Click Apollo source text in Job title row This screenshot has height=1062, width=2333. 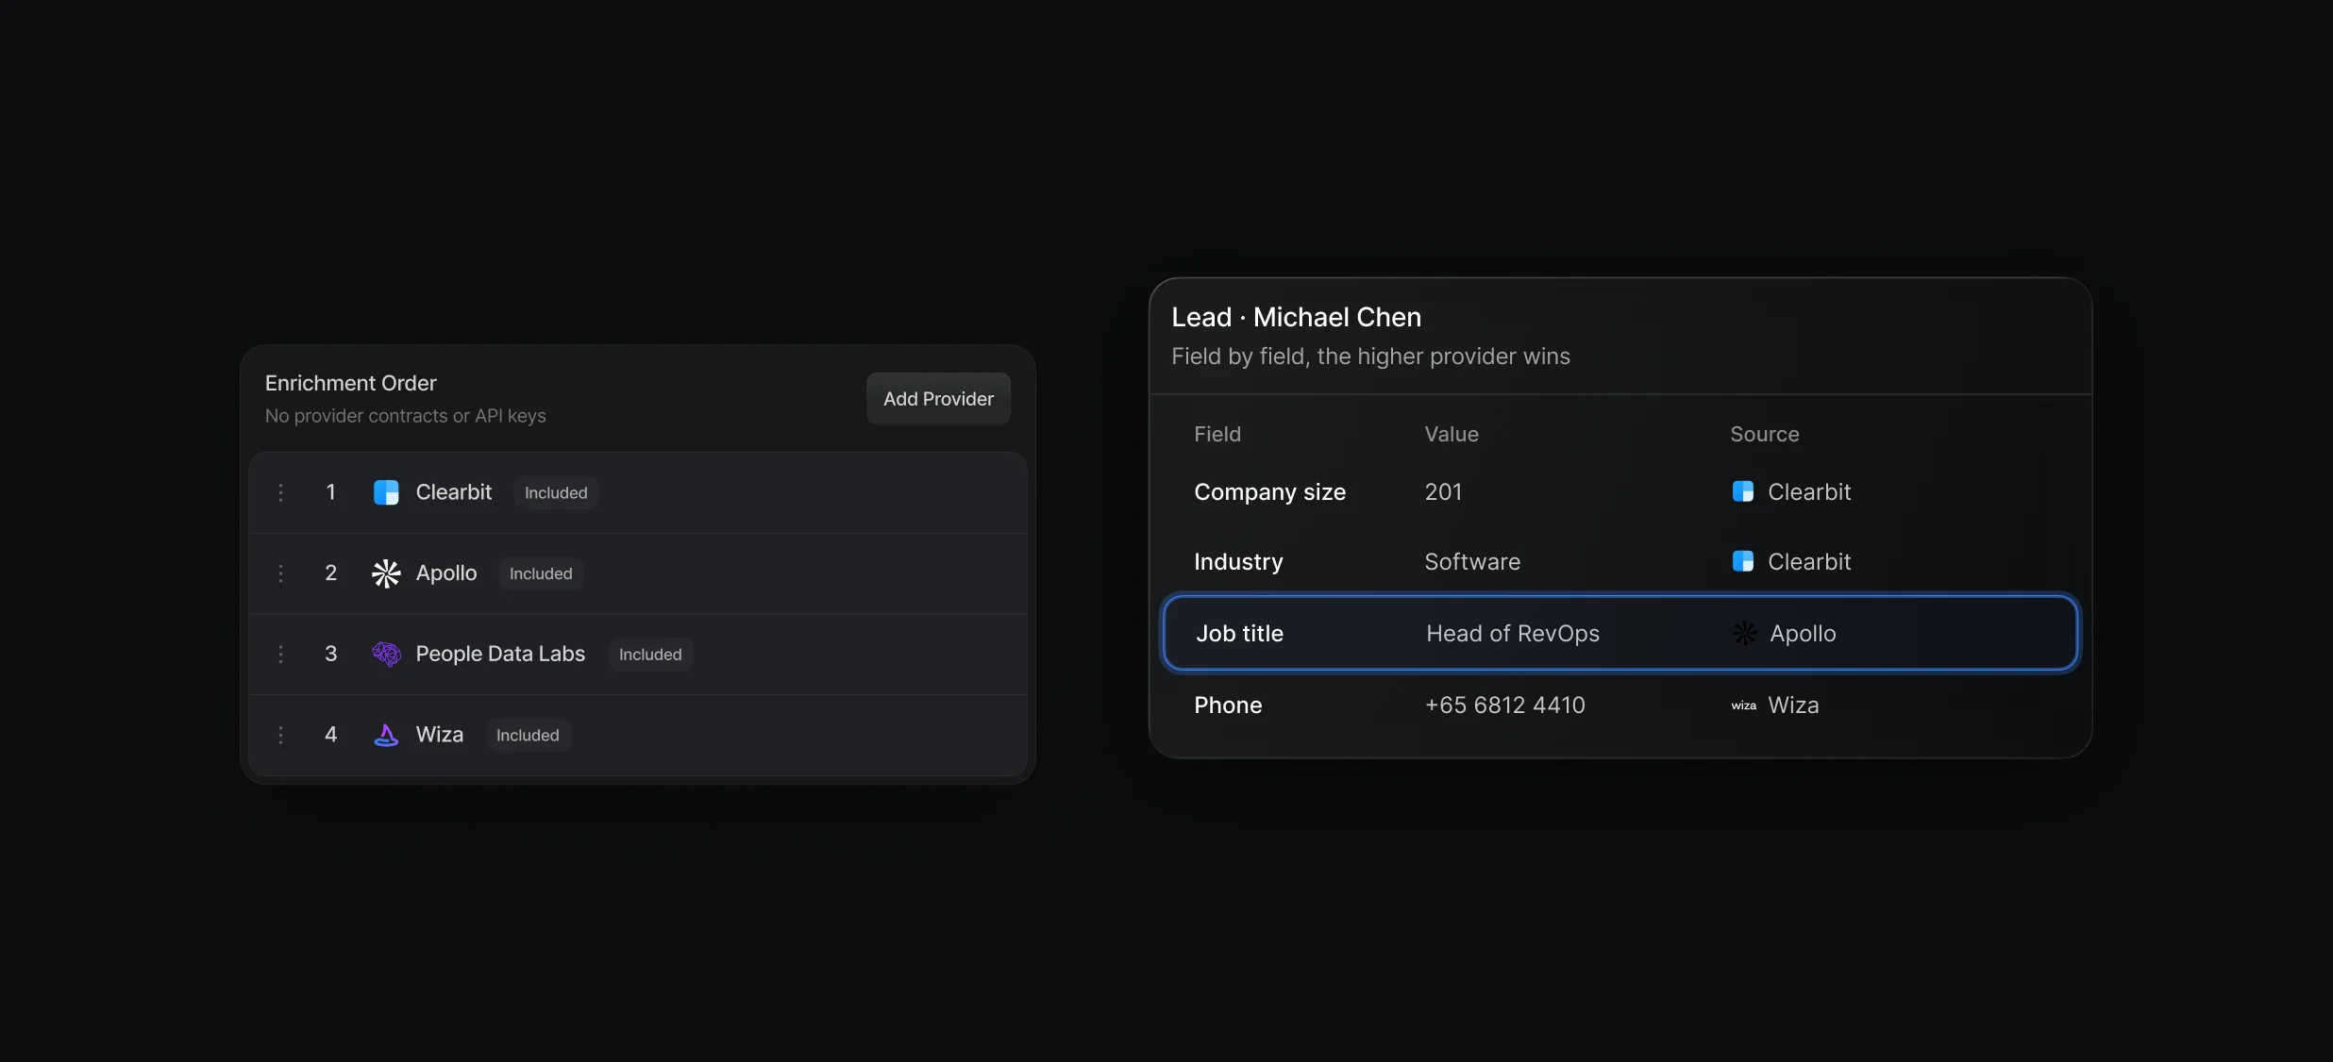(x=1803, y=634)
